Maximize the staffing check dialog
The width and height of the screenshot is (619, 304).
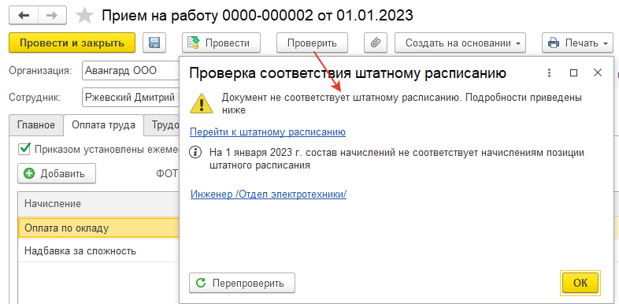(x=573, y=72)
